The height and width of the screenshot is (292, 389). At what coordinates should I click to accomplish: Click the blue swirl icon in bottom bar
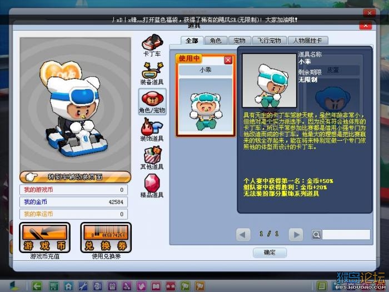97,286
